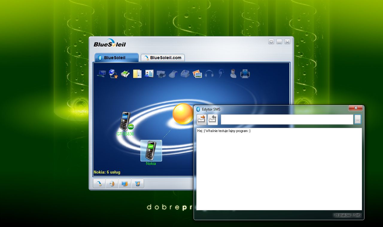Click the Edytor SMS title bar Bluetooth icon
This screenshot has width=383, height=227.
click(198, 109)
